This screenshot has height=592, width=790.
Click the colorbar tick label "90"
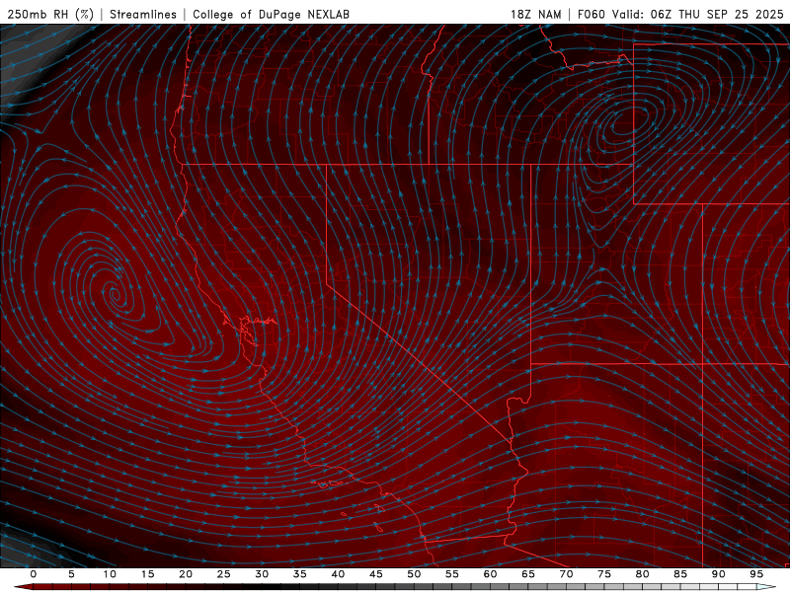[x=718, y=574]
